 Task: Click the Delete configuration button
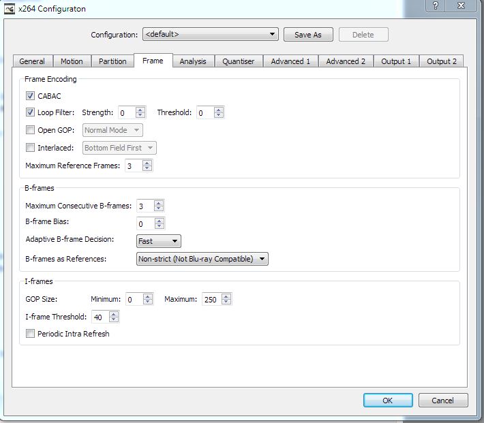(363, 35)
